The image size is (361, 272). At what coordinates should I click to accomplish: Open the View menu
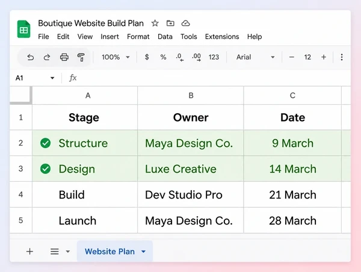pyautogui.click(x=85, y=37)
